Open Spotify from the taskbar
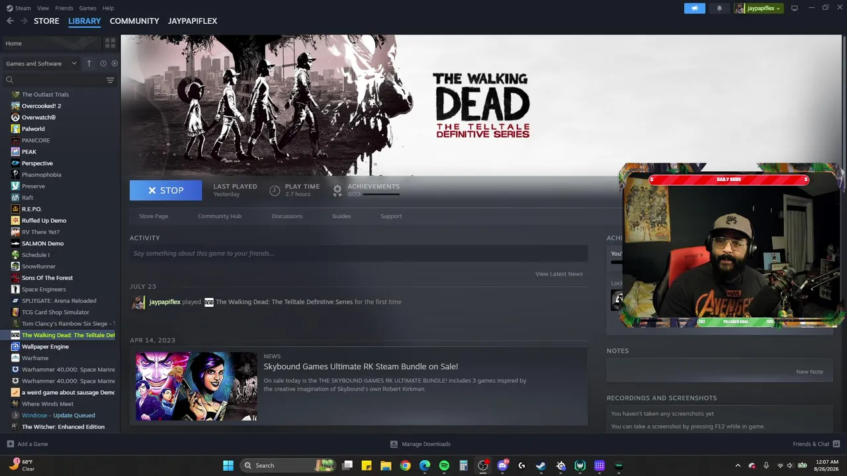Screen dimensions: 847x476 click(444, 465)
